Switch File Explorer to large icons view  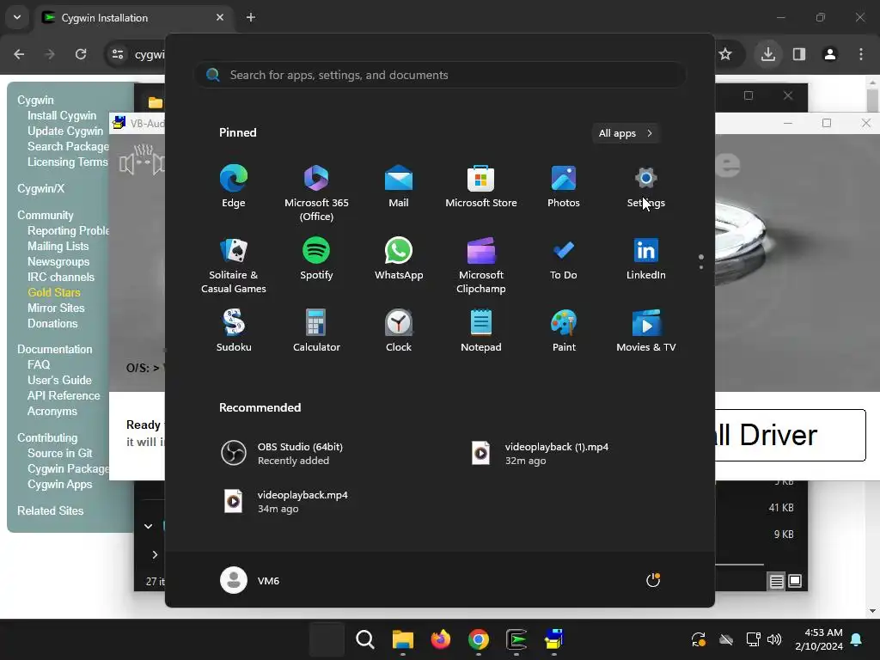(x=795, y=582)
